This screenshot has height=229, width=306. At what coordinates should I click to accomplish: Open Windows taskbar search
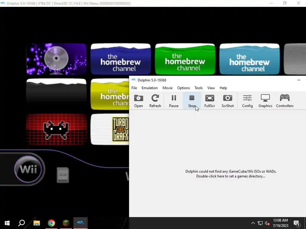(22, 223)
